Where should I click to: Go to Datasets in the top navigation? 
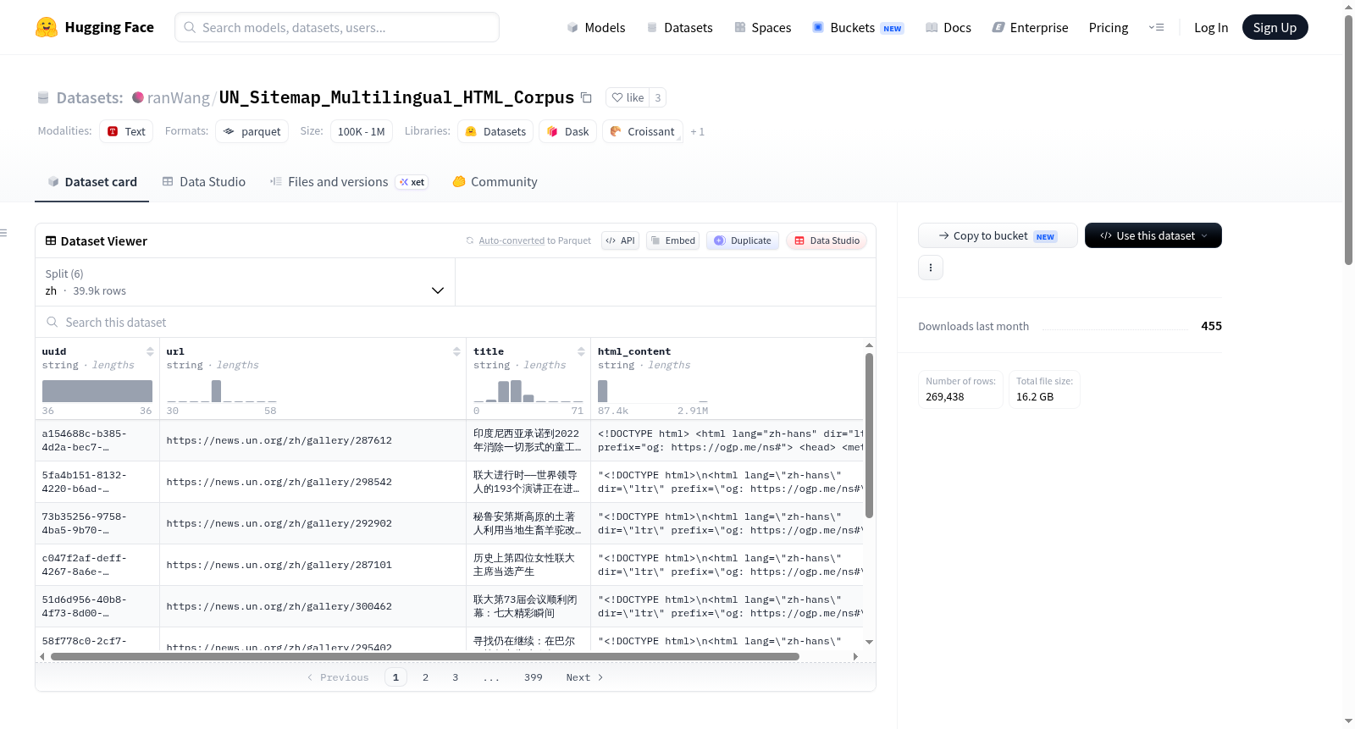tap(679, 27)
